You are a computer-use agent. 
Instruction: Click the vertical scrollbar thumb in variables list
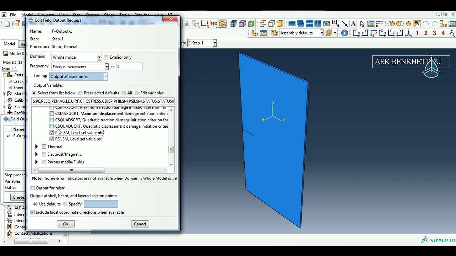click(171, 149)
